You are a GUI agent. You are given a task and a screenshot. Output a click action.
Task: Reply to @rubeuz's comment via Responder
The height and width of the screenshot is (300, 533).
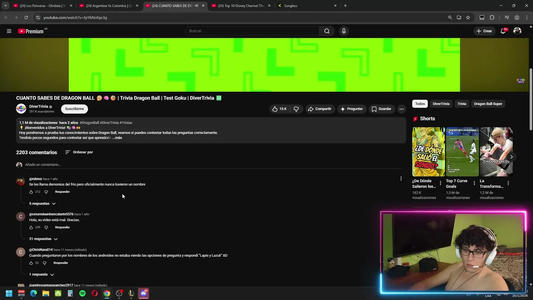(62, 192)
